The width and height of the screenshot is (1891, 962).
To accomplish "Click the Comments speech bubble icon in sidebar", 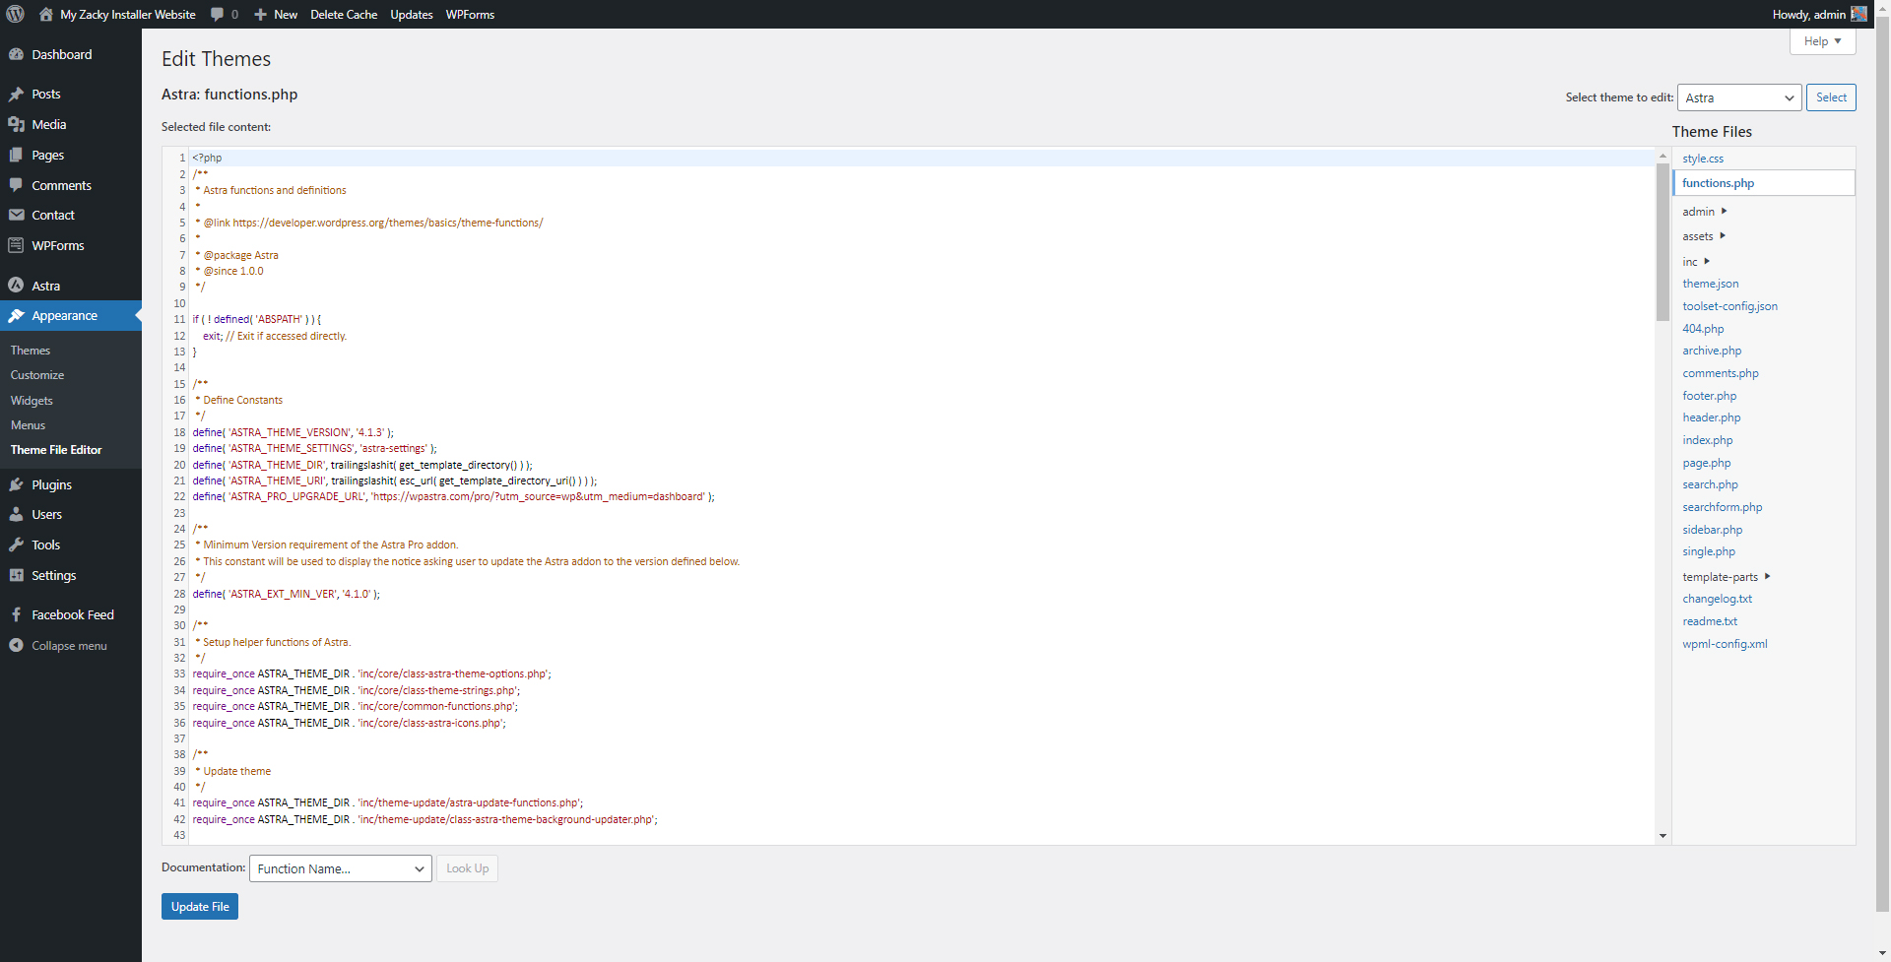I will tap(16, 185).
